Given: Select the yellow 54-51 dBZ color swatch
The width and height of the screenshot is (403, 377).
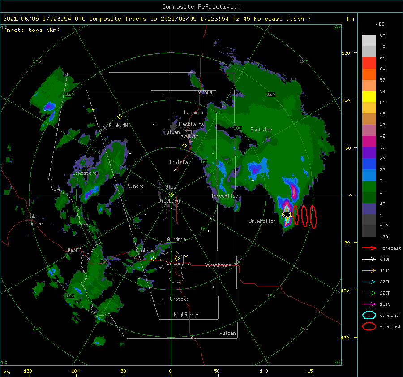Looking at the screenshot, I should [369, 97].
